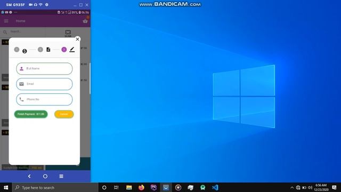Screen dimensions: 341x192
Task: Open the notification center icon
Action: 334,187
